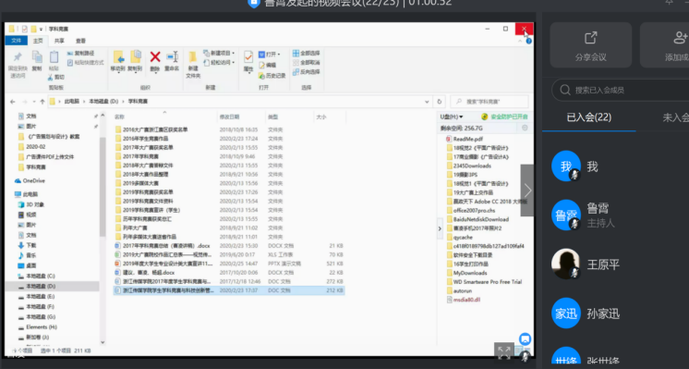Click the Properties checkmark icon

point(248,57)
